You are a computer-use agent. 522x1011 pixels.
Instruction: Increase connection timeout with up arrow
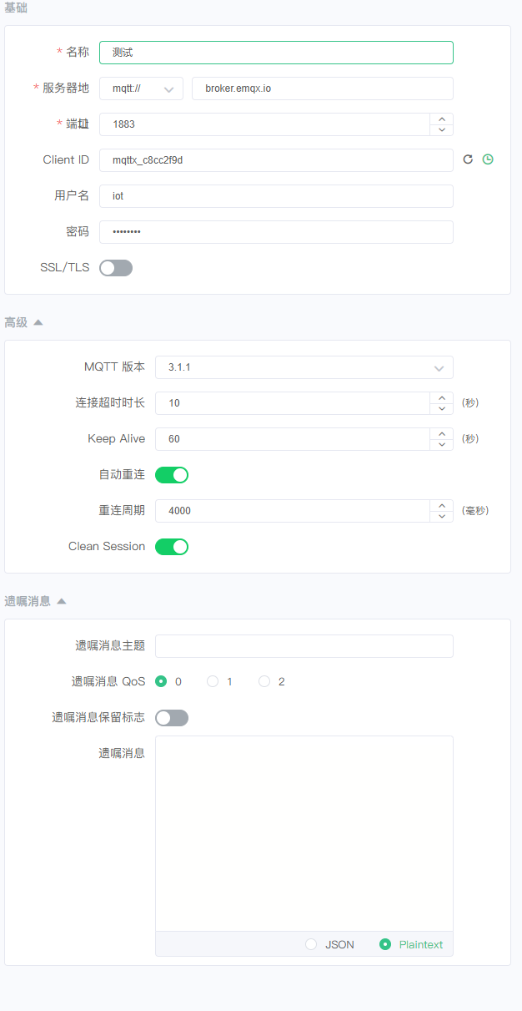tap(442, 397)
